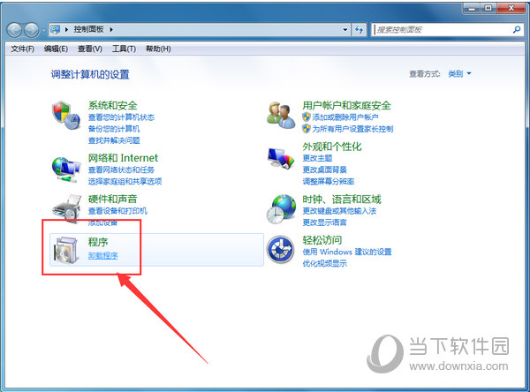
Task: Click the Back navigation arrow
Action: click(14, 30)
